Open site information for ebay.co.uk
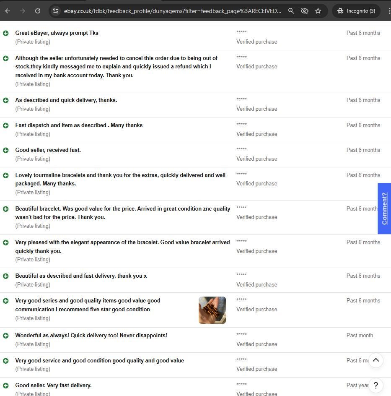391x396 pixels. click(55, 11)
